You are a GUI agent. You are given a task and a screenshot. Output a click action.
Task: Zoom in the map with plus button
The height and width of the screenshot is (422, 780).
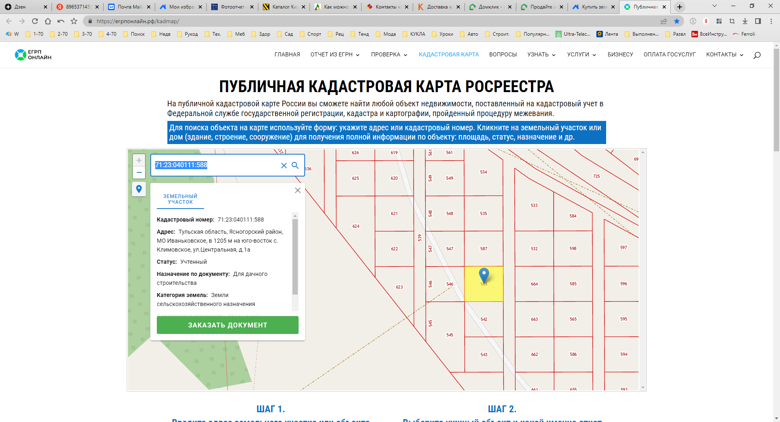coord(139,160)
